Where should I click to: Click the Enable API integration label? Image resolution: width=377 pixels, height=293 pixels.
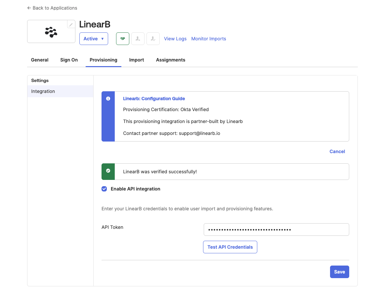(135, 189)
